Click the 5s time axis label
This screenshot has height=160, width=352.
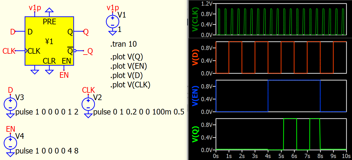click(x=281, y=156)
